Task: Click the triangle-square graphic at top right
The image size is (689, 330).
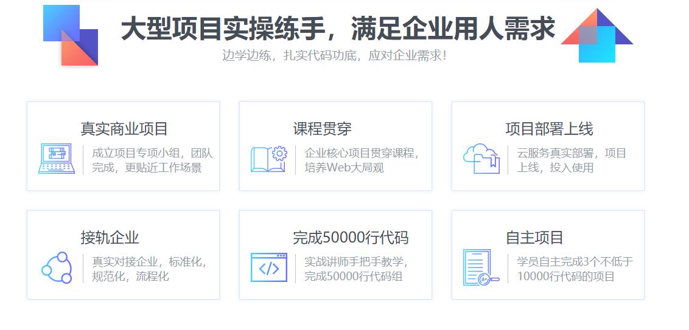Action: pos(597,35)
